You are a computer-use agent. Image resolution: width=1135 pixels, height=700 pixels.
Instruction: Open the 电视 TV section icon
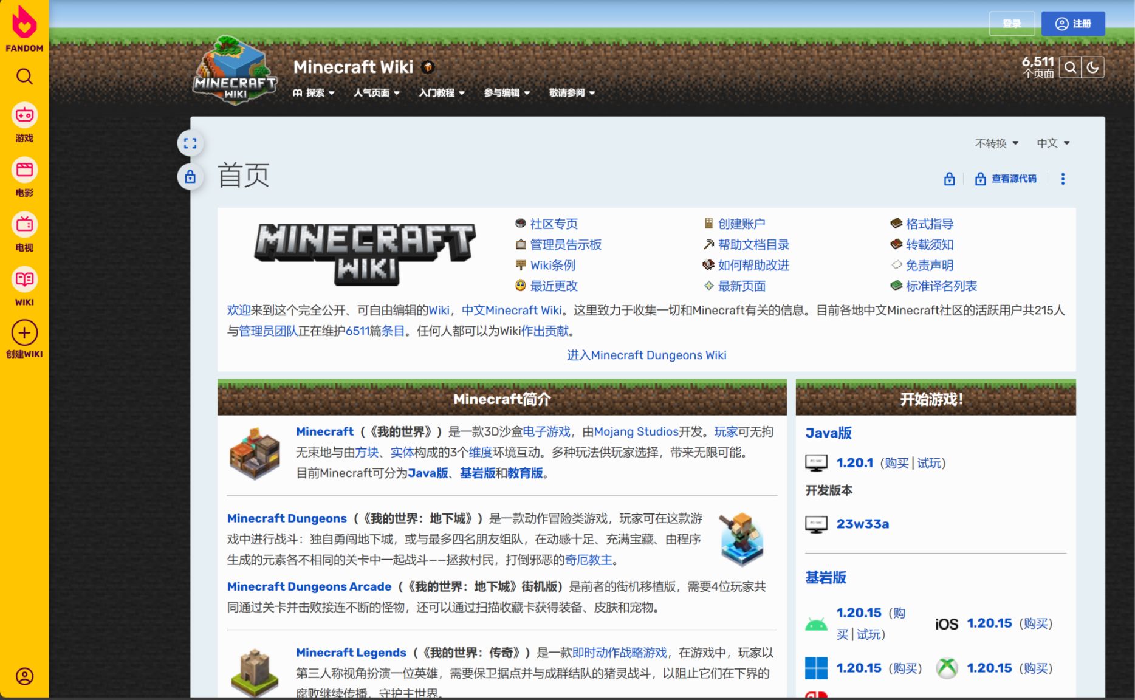pos(24,224)
